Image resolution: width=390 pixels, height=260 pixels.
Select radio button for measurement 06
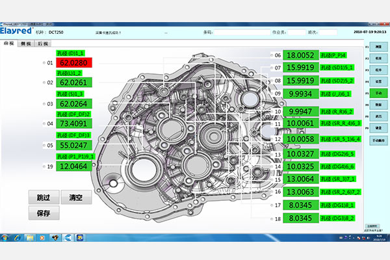tap(272, 55)
